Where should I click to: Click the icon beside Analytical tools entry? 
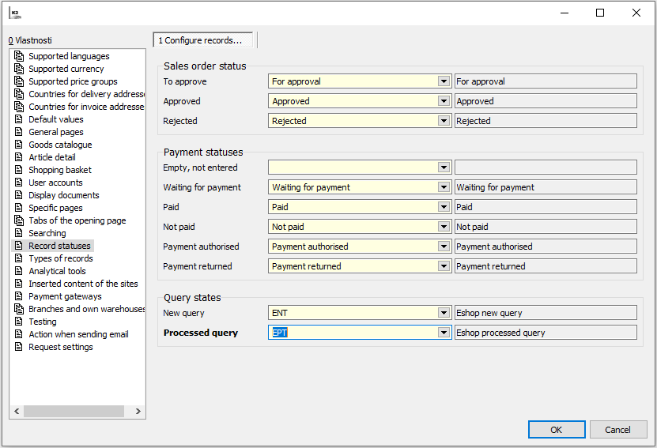(x=19, y=271)
